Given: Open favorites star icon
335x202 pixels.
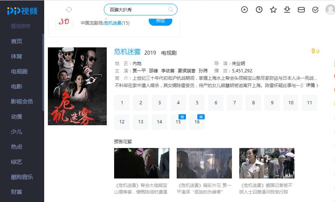Looking at the screenshot, I should (x=273, y=10).
